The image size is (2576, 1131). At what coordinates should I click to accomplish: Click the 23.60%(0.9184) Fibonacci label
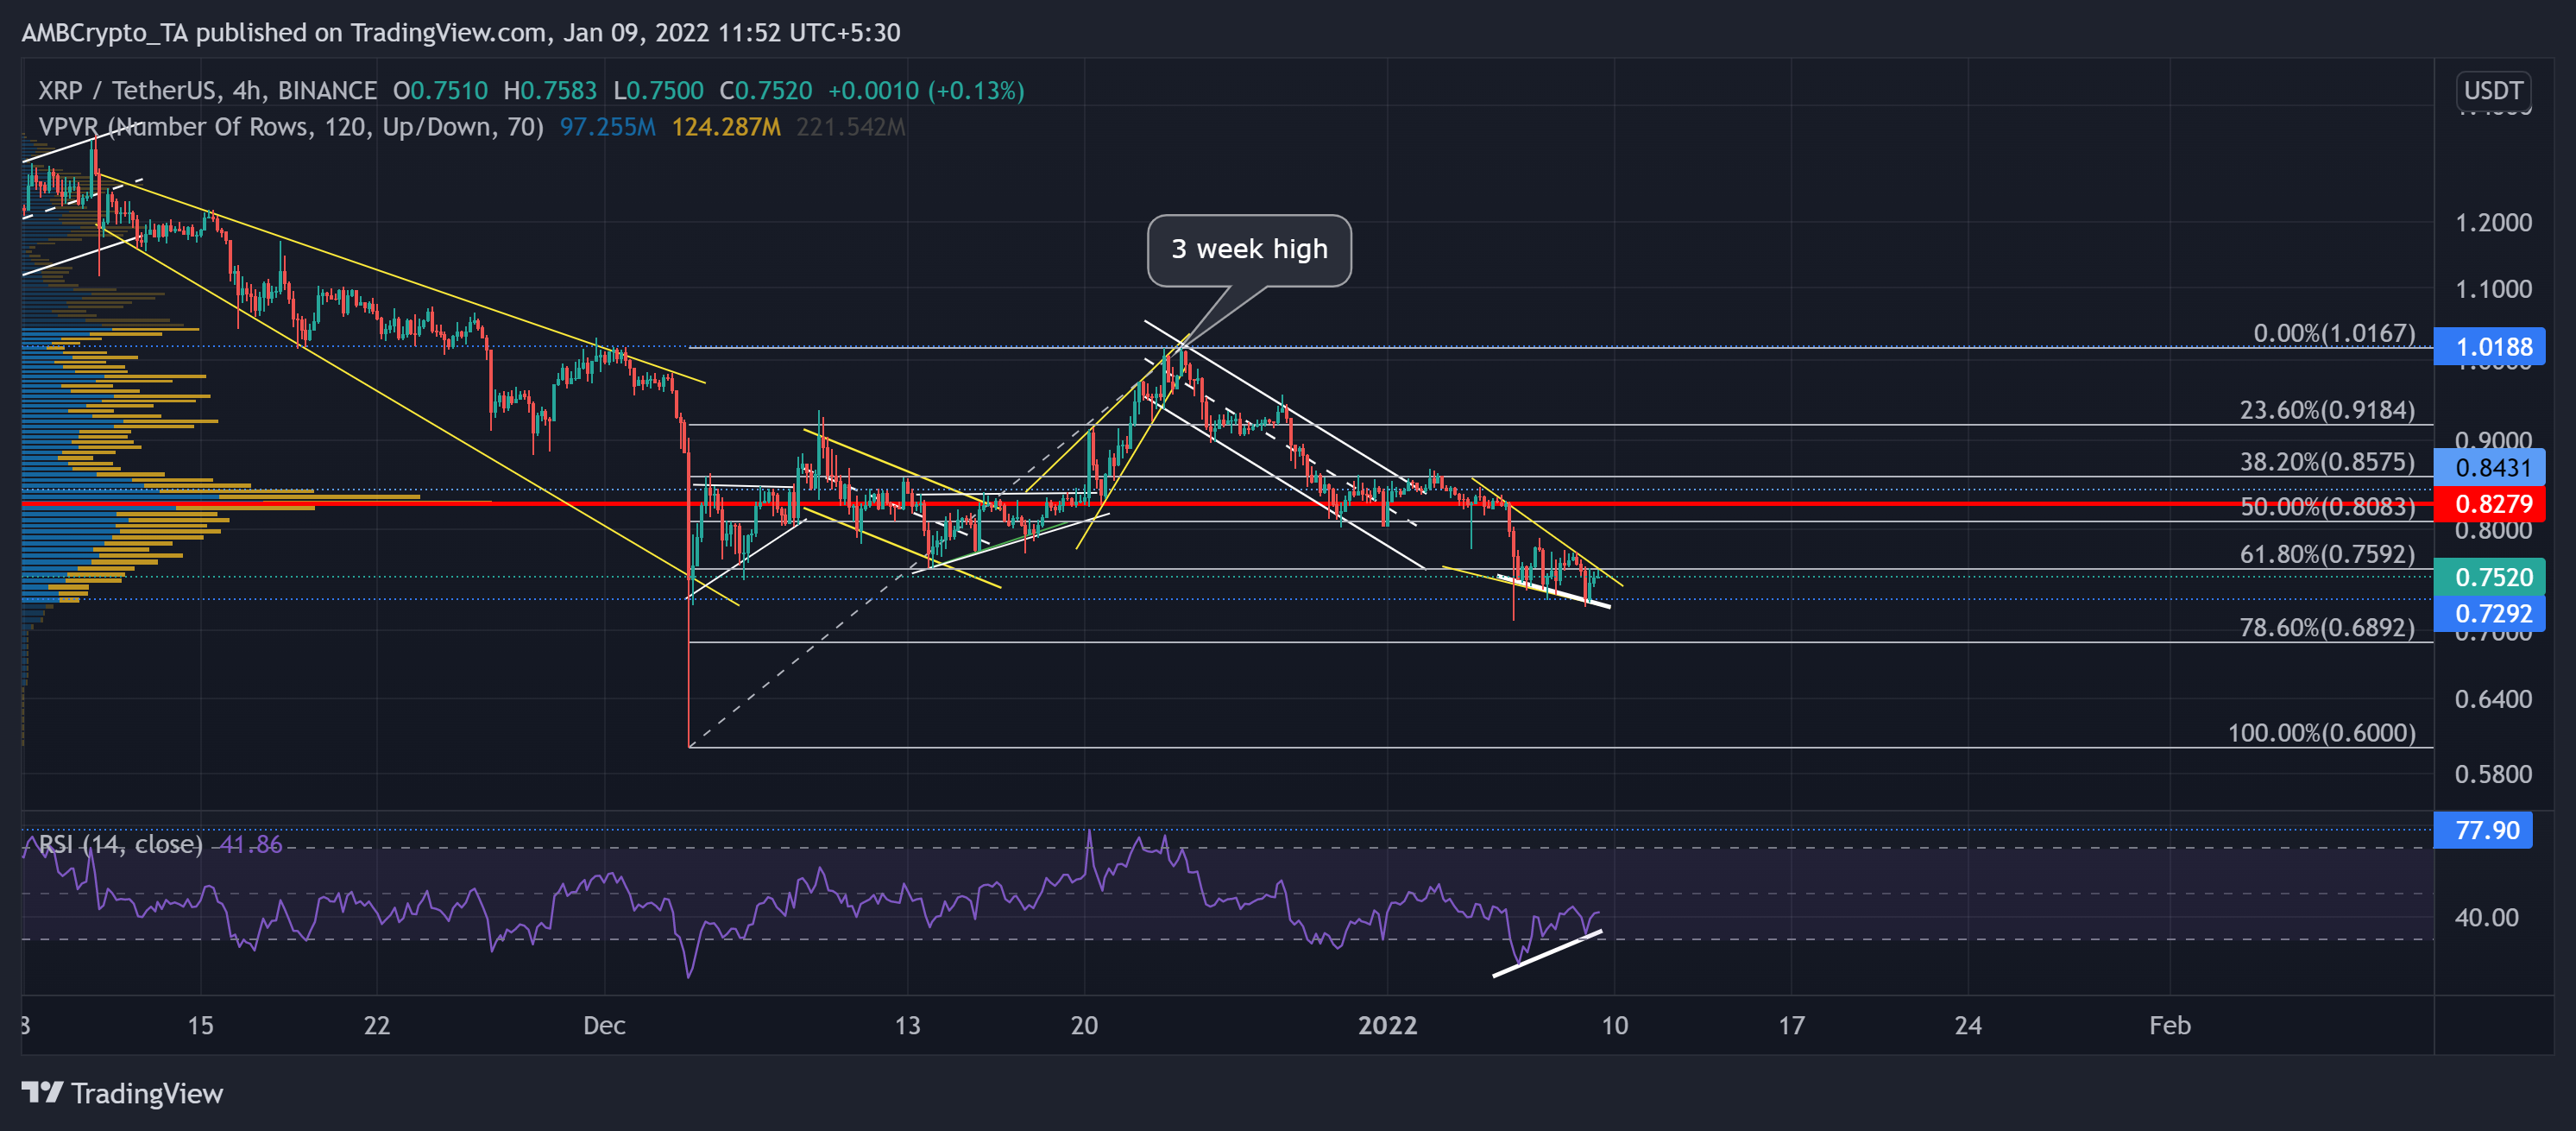point(2327,410)
